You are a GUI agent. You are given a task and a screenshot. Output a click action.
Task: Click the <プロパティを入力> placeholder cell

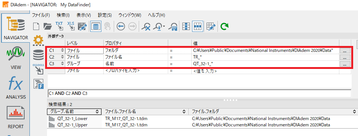tap(136, 71)
